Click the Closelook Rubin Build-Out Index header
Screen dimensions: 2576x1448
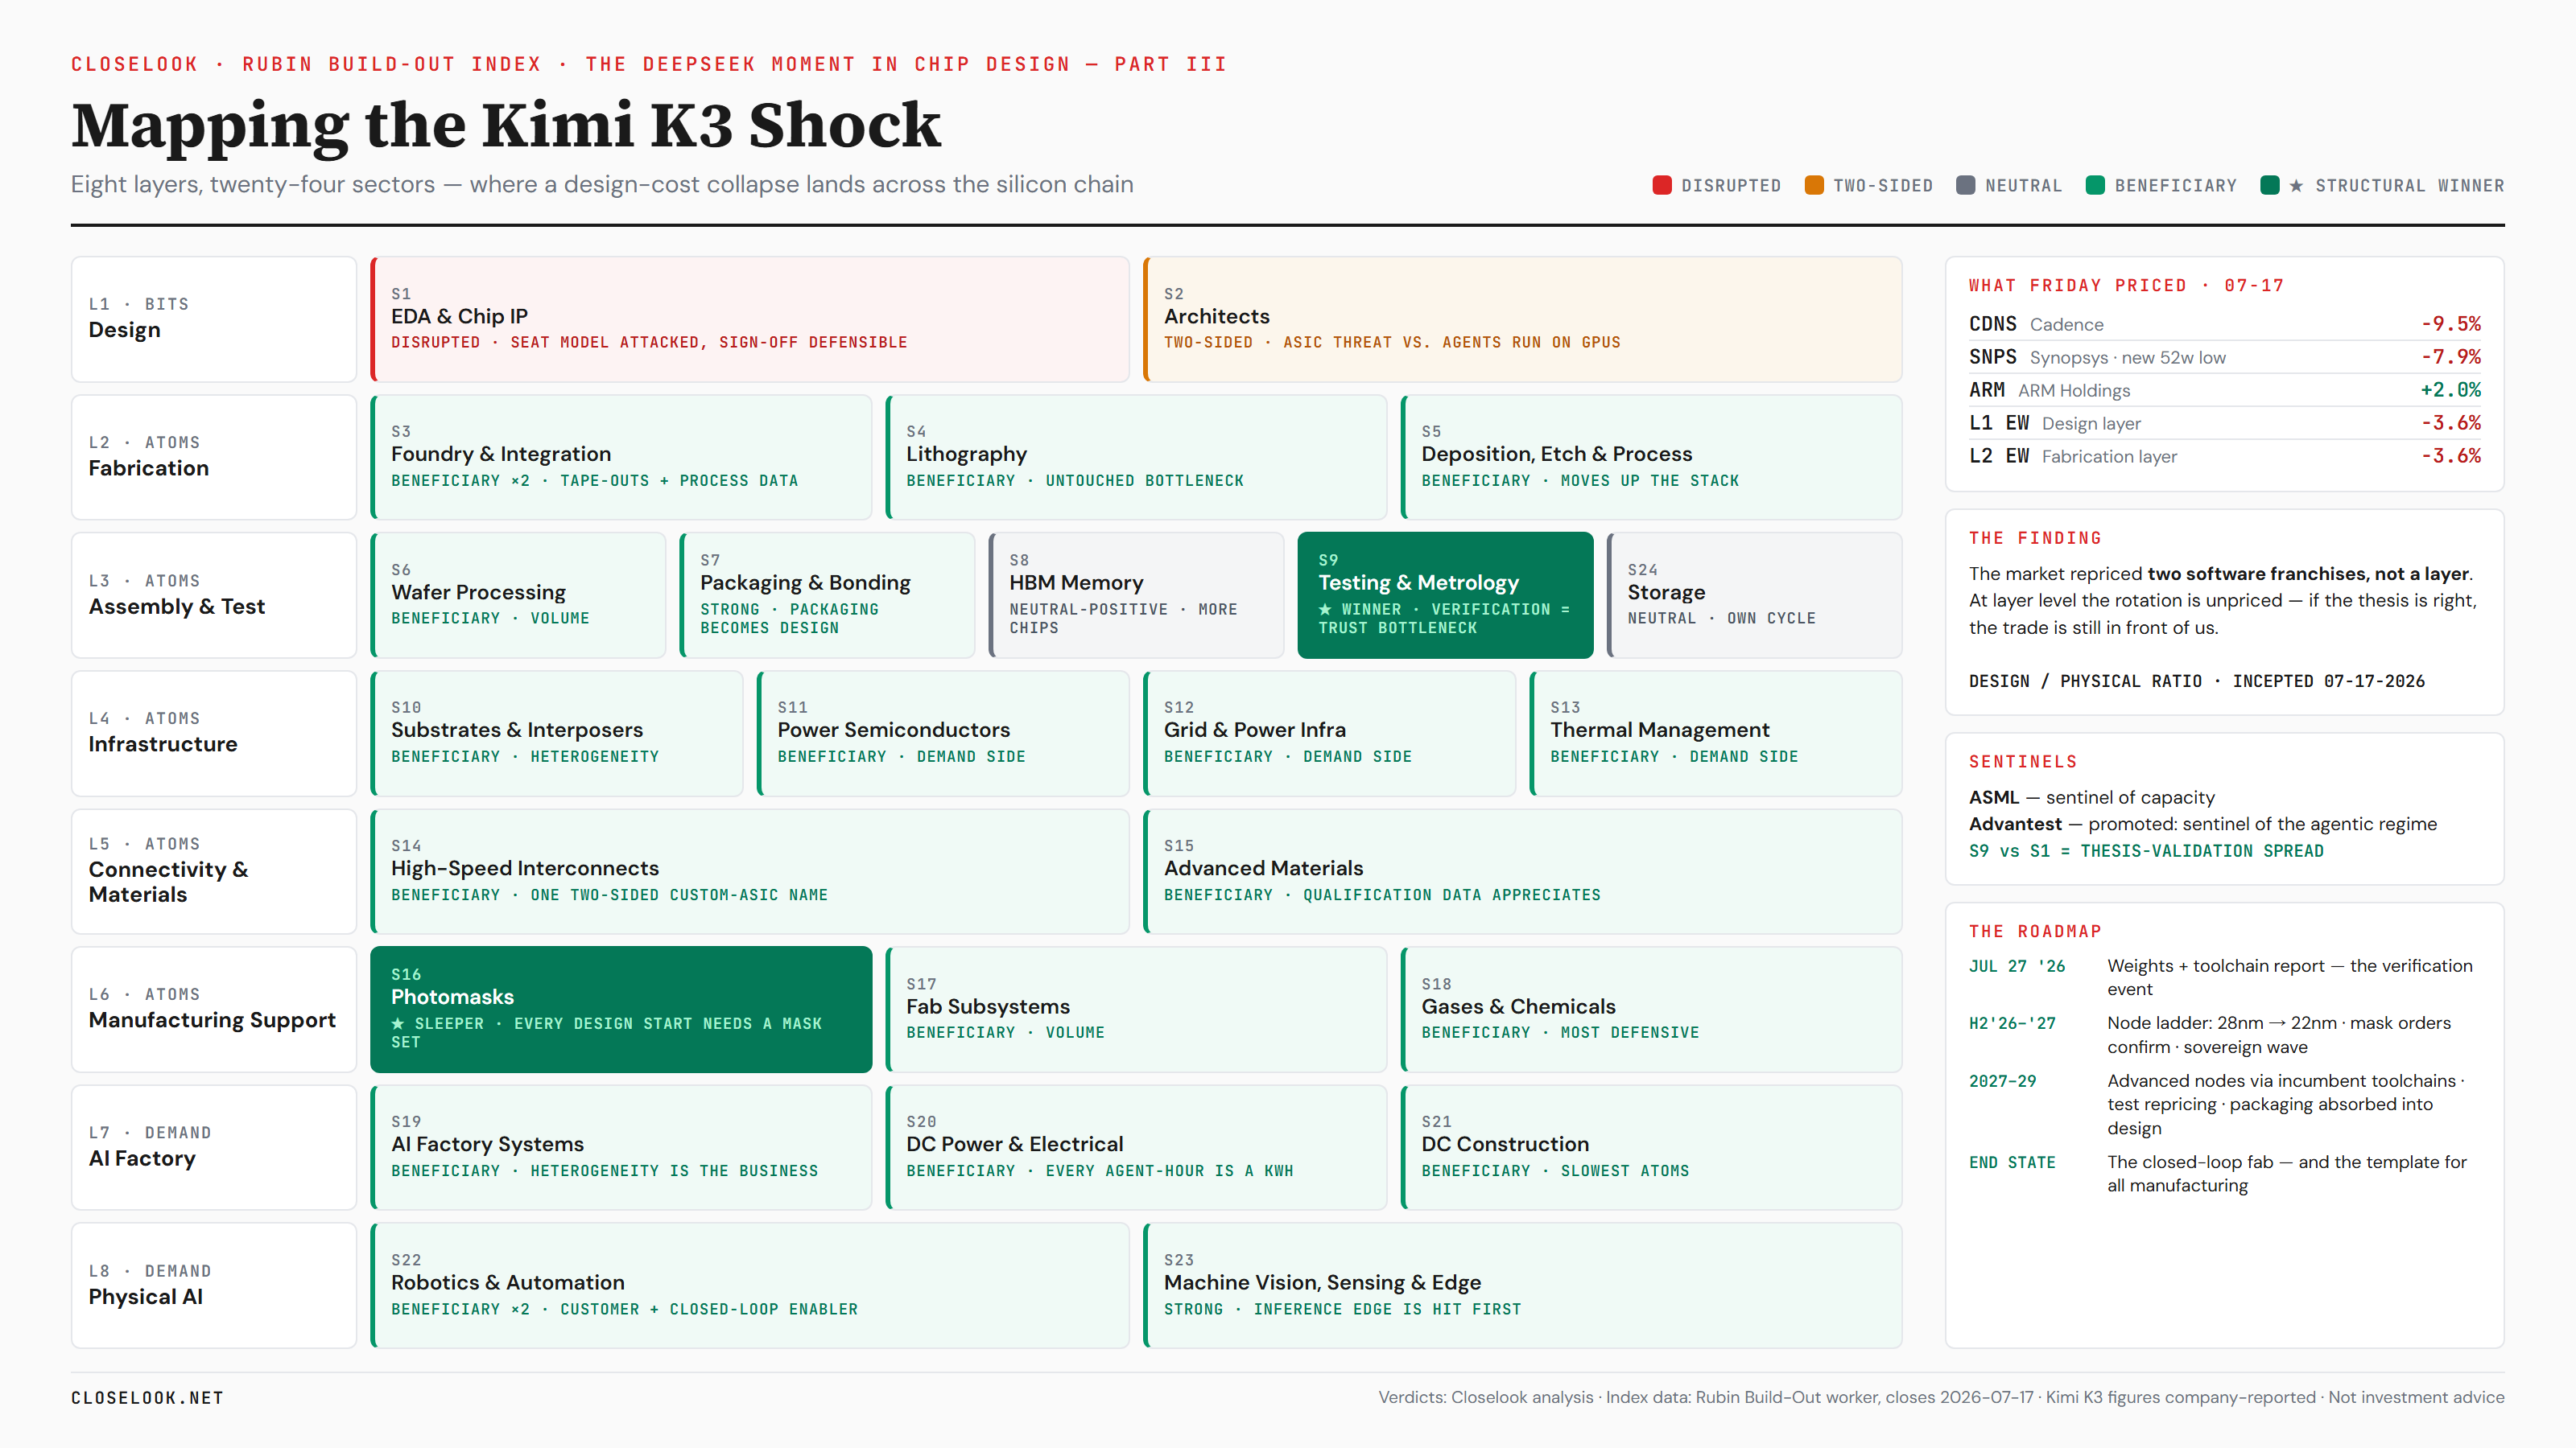(x=649, y=64)
